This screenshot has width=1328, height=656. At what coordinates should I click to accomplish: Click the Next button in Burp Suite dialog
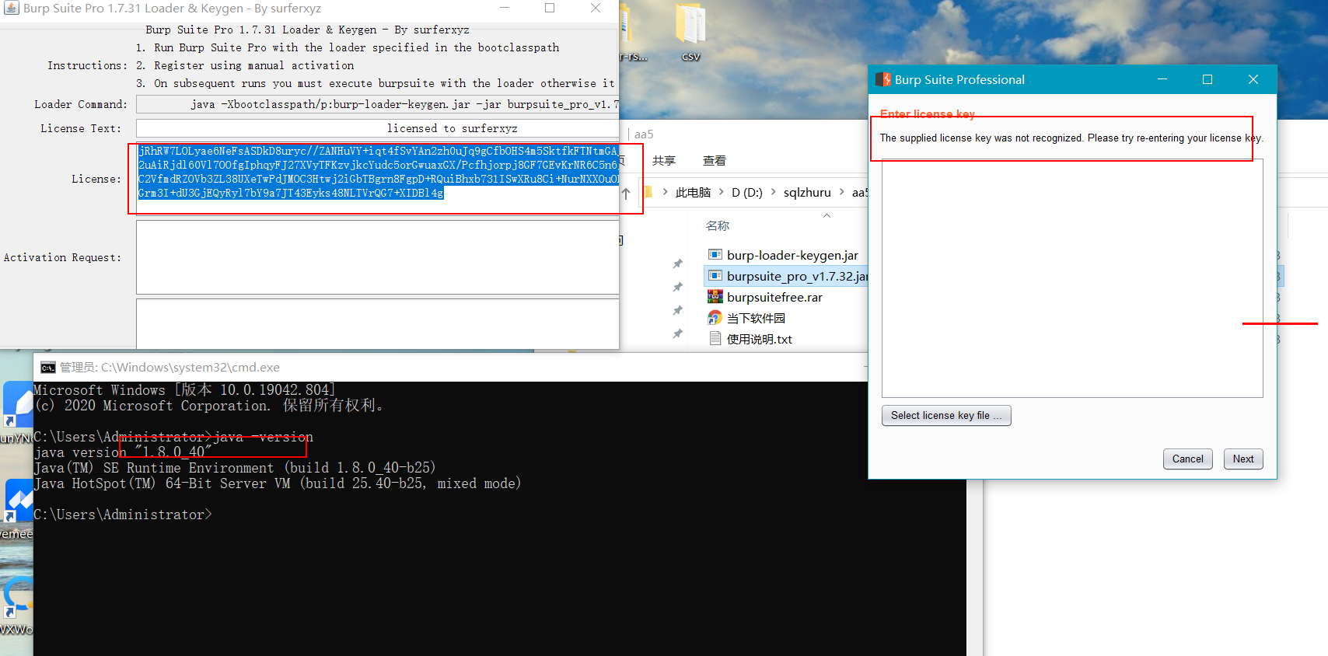[x=1243, y=459]
